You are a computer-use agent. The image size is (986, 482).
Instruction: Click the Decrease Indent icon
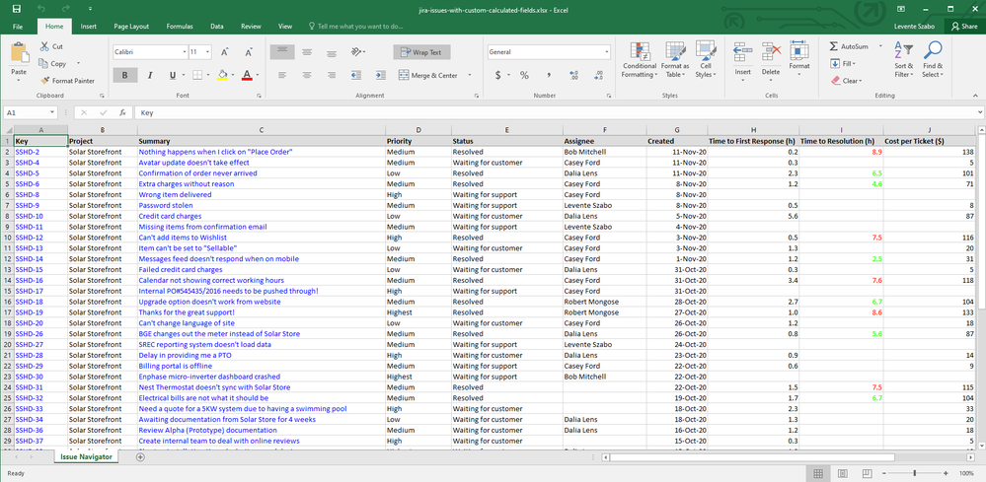tap(356, 75)
